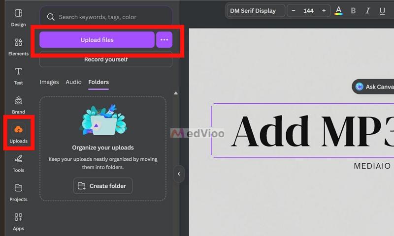
Task: Click the Ask Canva button
Action: [373, 87]
